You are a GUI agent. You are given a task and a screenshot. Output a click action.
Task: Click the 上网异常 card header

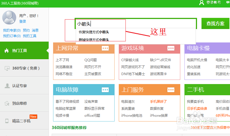84,48
